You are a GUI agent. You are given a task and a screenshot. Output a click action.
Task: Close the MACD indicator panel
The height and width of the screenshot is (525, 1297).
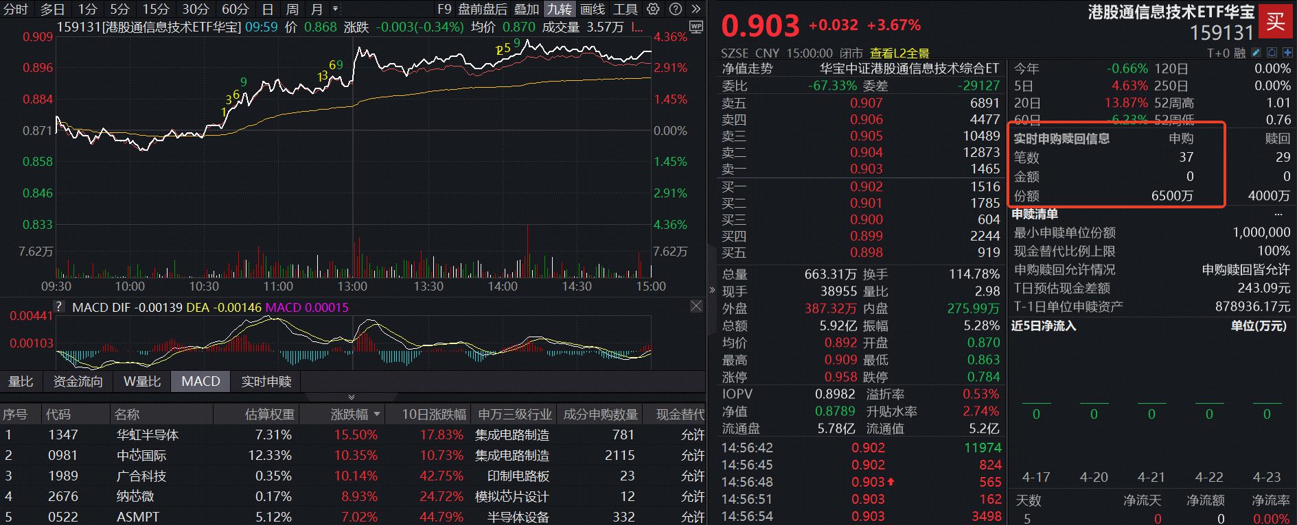point(696,306)
